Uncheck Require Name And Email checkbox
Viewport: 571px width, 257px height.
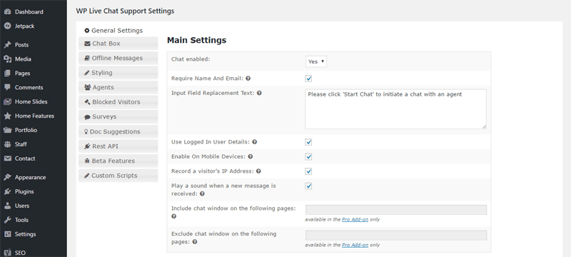click(x=308, y=79)
